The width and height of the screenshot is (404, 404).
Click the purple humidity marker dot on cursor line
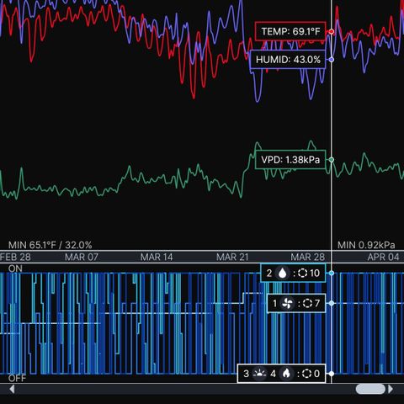pos(332,60)
